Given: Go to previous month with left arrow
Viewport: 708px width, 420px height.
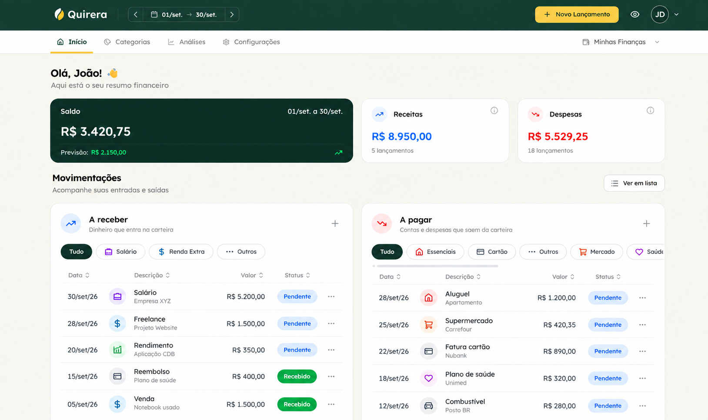Looking at the screenshot, I should 136,14.
